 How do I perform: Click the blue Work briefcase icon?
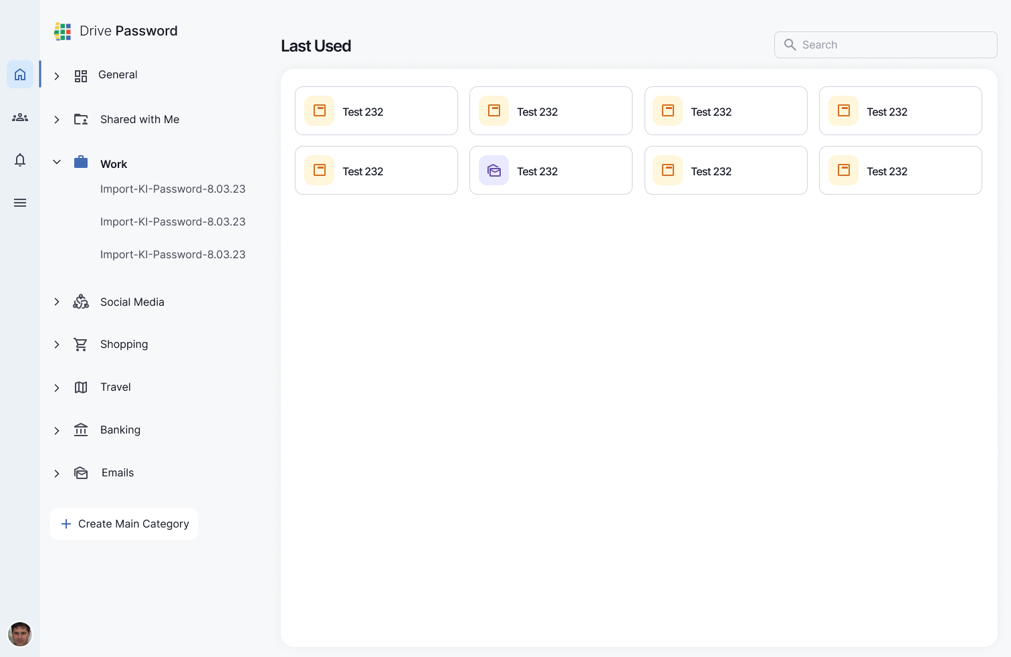pyautogui.click(x=81, y=162)
